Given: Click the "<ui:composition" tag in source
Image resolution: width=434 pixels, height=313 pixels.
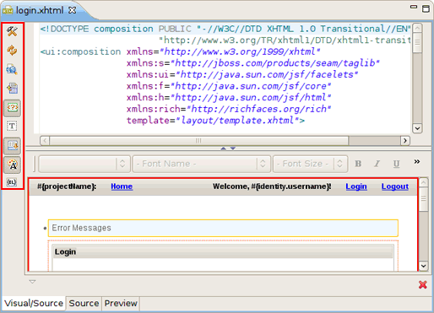Looking at the screenshot, I should [80, 52].
